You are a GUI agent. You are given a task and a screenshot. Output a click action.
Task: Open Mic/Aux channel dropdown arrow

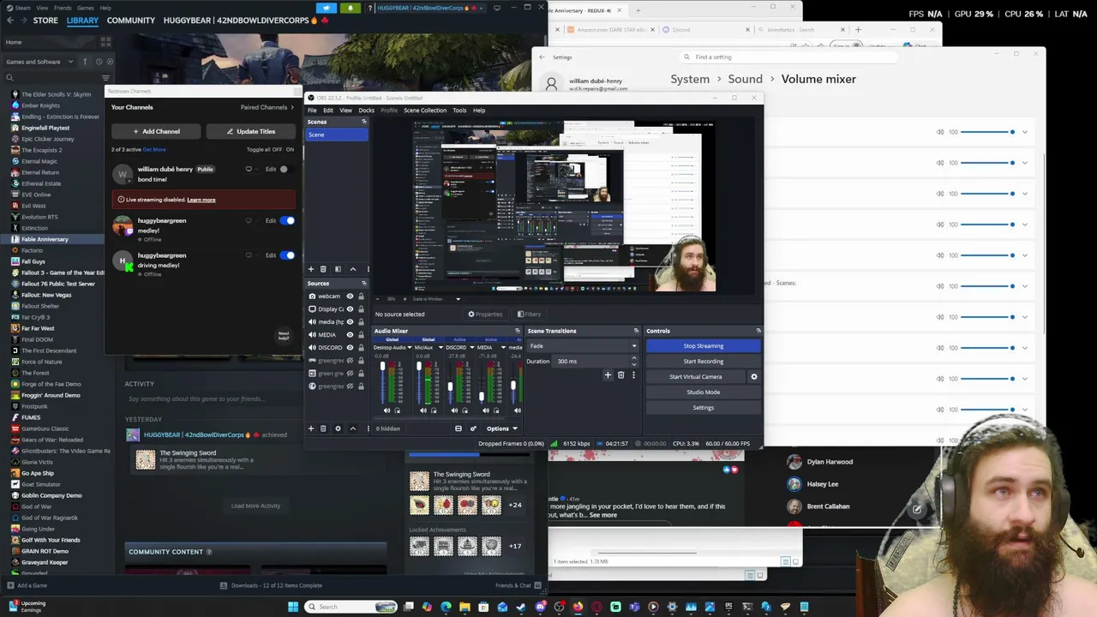(441, 348)
